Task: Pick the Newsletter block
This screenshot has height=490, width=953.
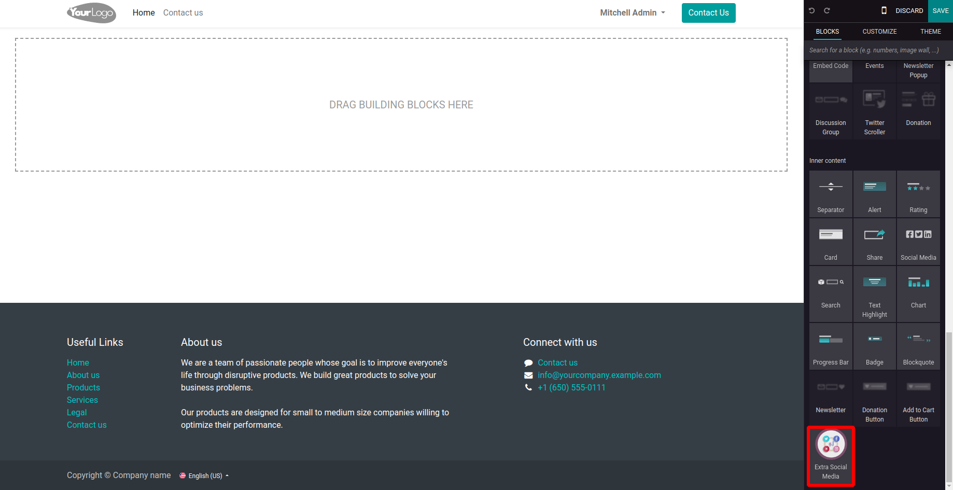Action: [831, 399]
